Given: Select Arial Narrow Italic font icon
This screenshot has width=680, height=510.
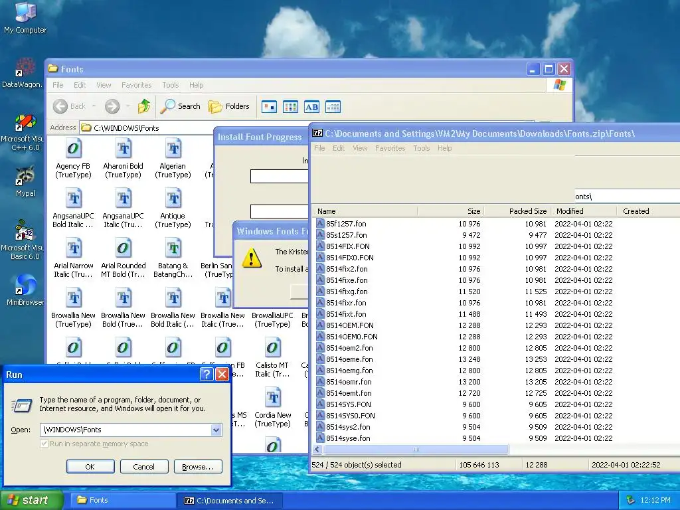Looking at the screenshot, I should 73,258.
